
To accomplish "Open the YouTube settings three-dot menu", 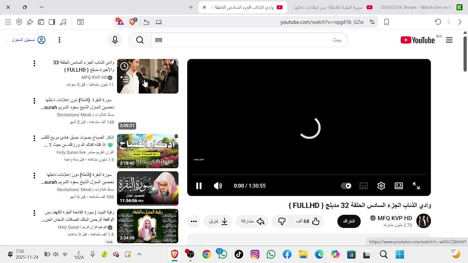I will tap(59, 40).
